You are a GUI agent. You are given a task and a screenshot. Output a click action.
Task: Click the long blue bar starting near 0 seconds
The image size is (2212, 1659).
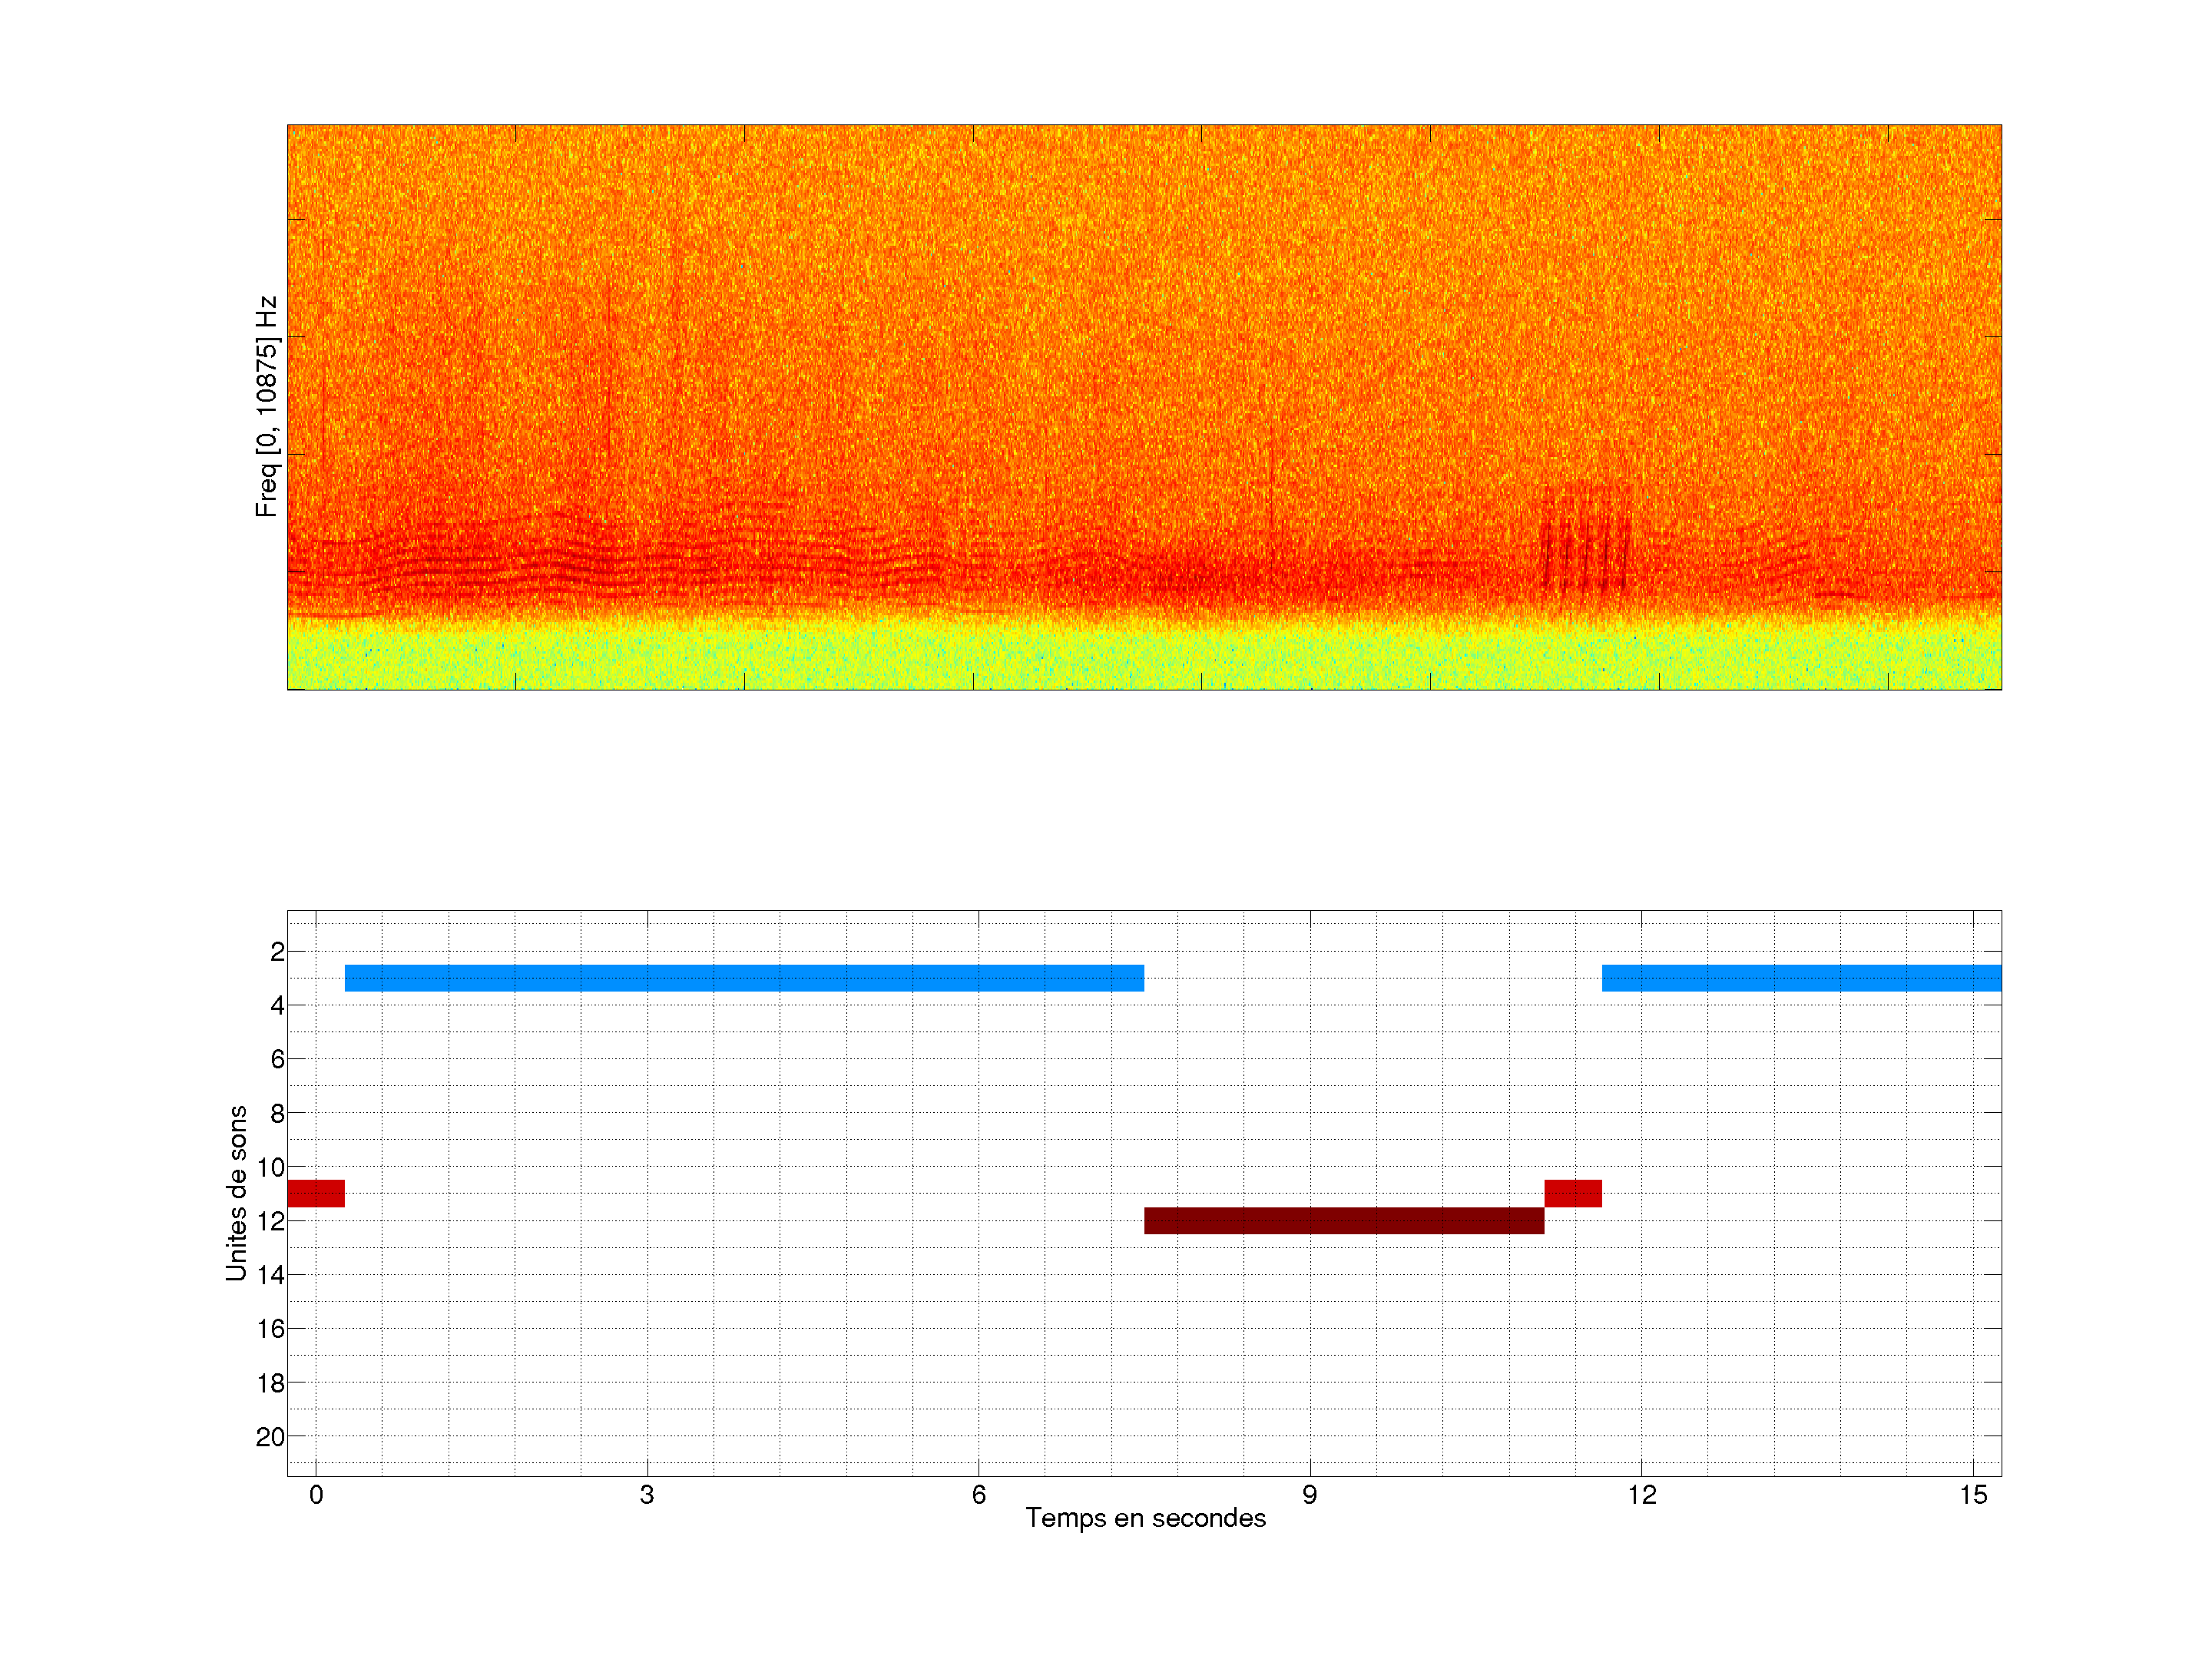pyautogui.click(x=744, y=978)
